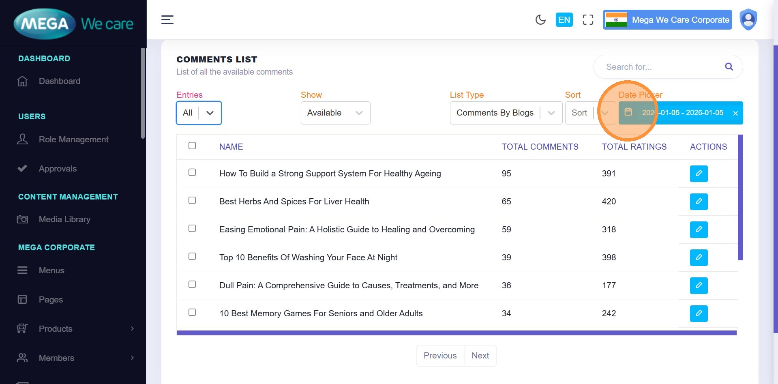Toggle the hamburger sidebar menu icon
Screen dimensions: 778x384
167,19
